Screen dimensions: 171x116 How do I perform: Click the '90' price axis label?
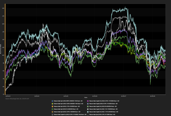[x=3, y=71]
